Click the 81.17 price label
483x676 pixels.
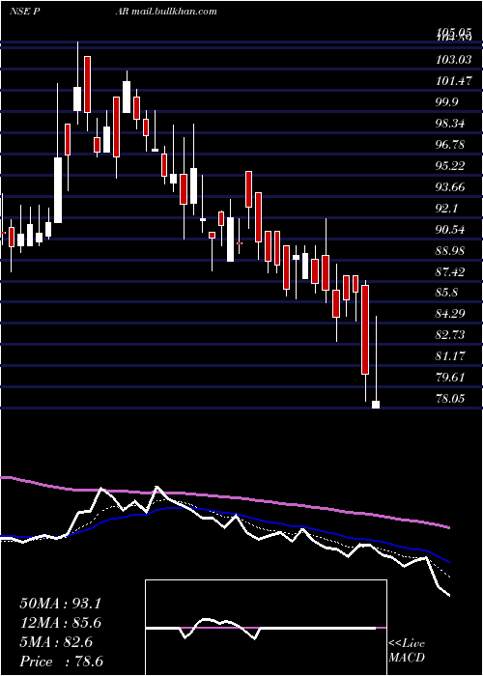[x=450, y=356]
